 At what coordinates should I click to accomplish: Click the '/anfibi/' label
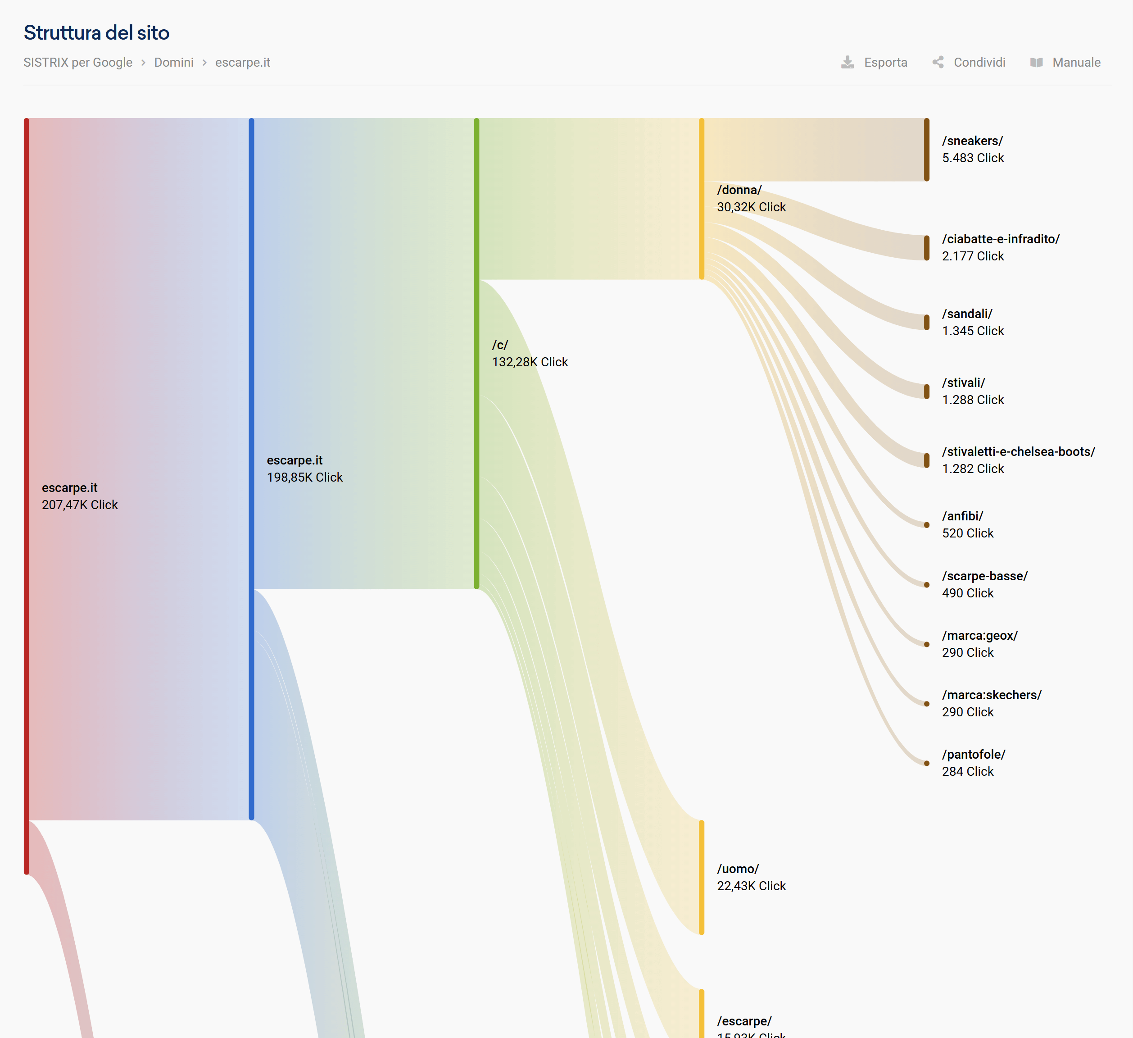pos(963,516)
